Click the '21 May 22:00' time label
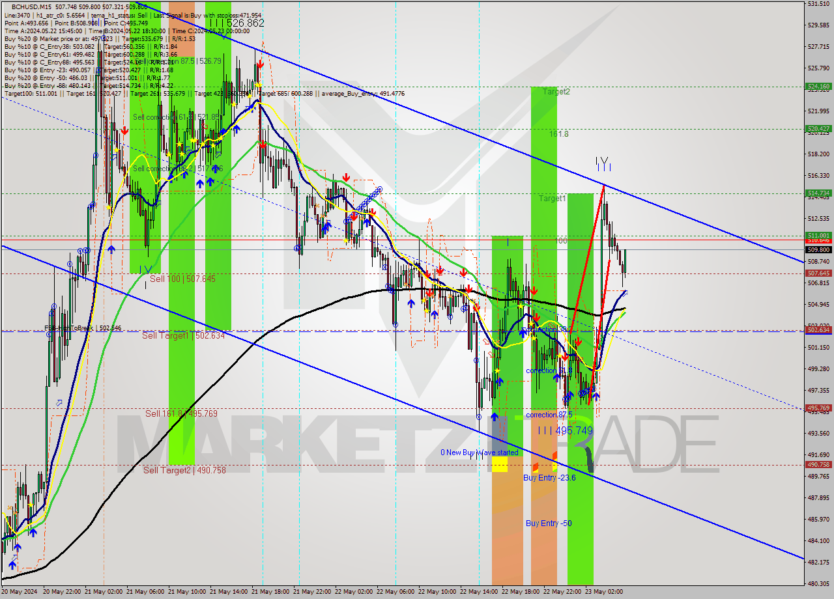Screen dimensions: 834x599 pyautogui.click(x=313, y=592)
